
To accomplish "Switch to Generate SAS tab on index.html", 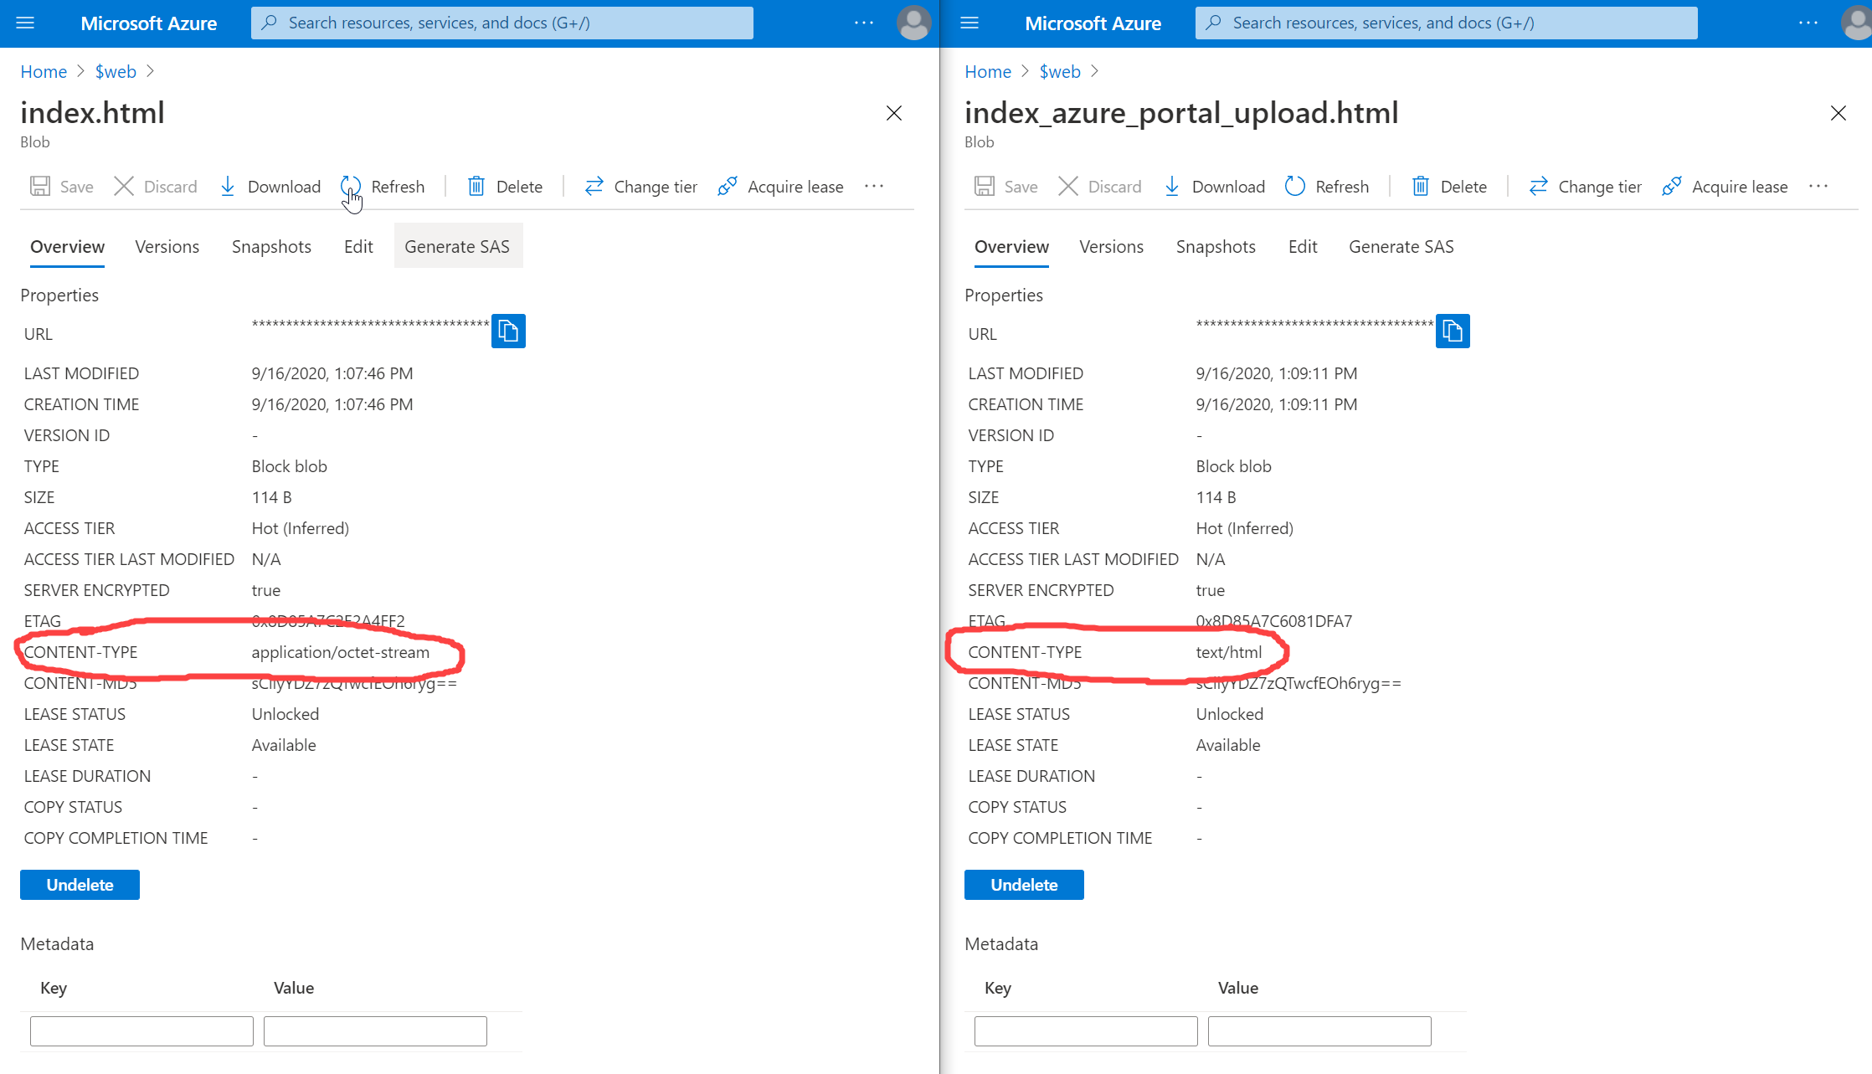I will pyautogui.click(x=457, y=246).
